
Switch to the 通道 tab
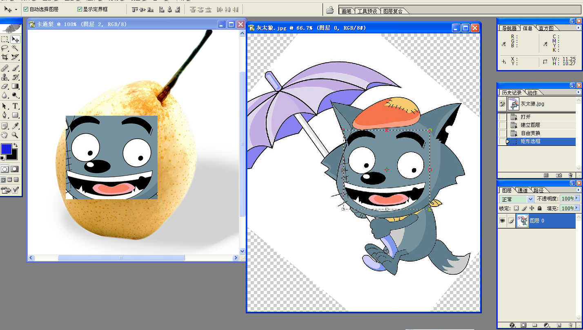click(x=523, y=190)
